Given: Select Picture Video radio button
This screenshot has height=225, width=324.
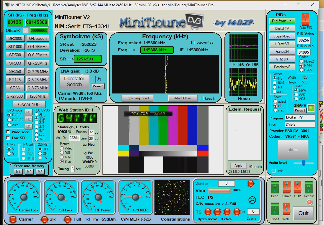Looking at the screenshot, I should pos(62,148).
